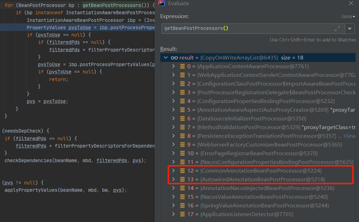
Task: Click field icon of item 9
Action: pos(182,145)
